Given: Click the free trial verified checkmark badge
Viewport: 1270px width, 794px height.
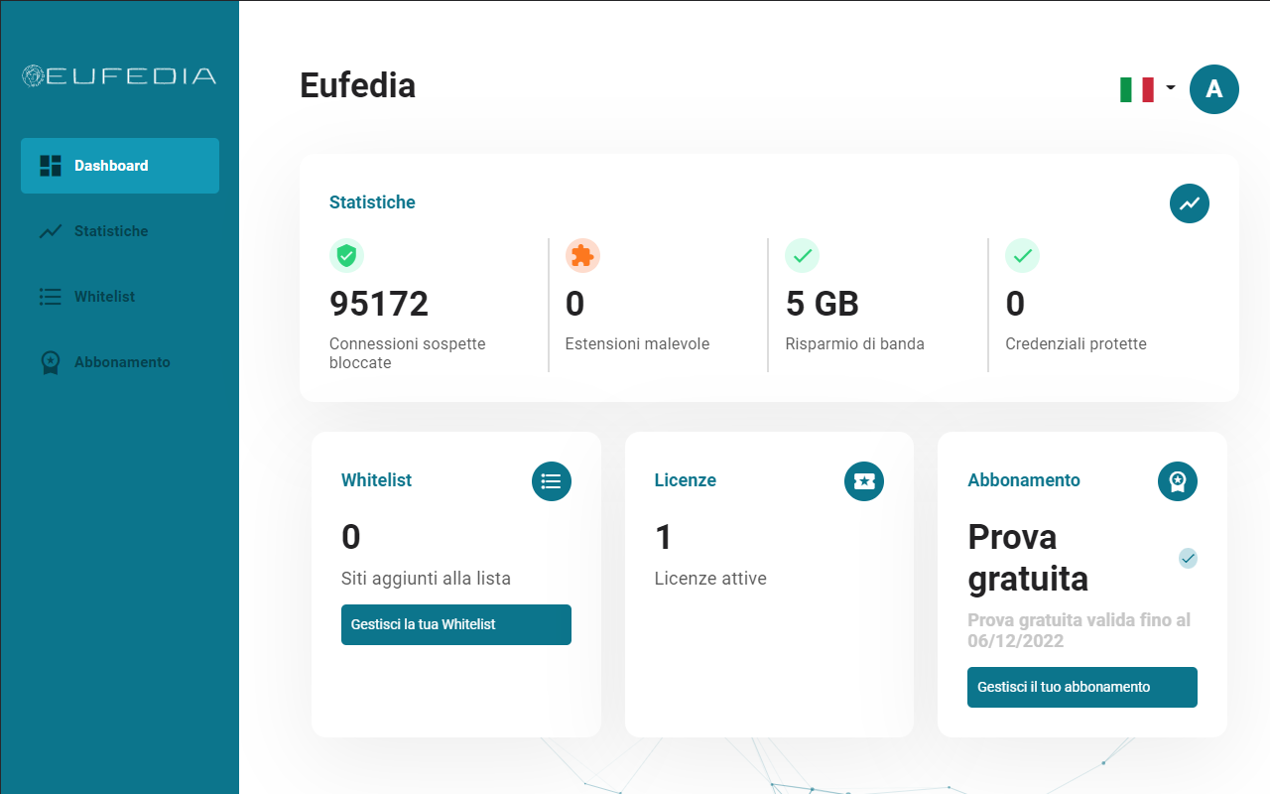Looking at the screenshot, I should [1188, 558].
